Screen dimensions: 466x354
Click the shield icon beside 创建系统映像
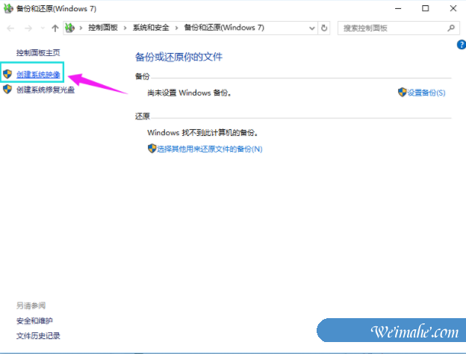pos(7,74)
